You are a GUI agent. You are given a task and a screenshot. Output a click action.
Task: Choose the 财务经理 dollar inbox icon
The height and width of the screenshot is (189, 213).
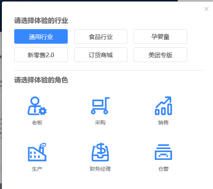click(x=100, y=152)
